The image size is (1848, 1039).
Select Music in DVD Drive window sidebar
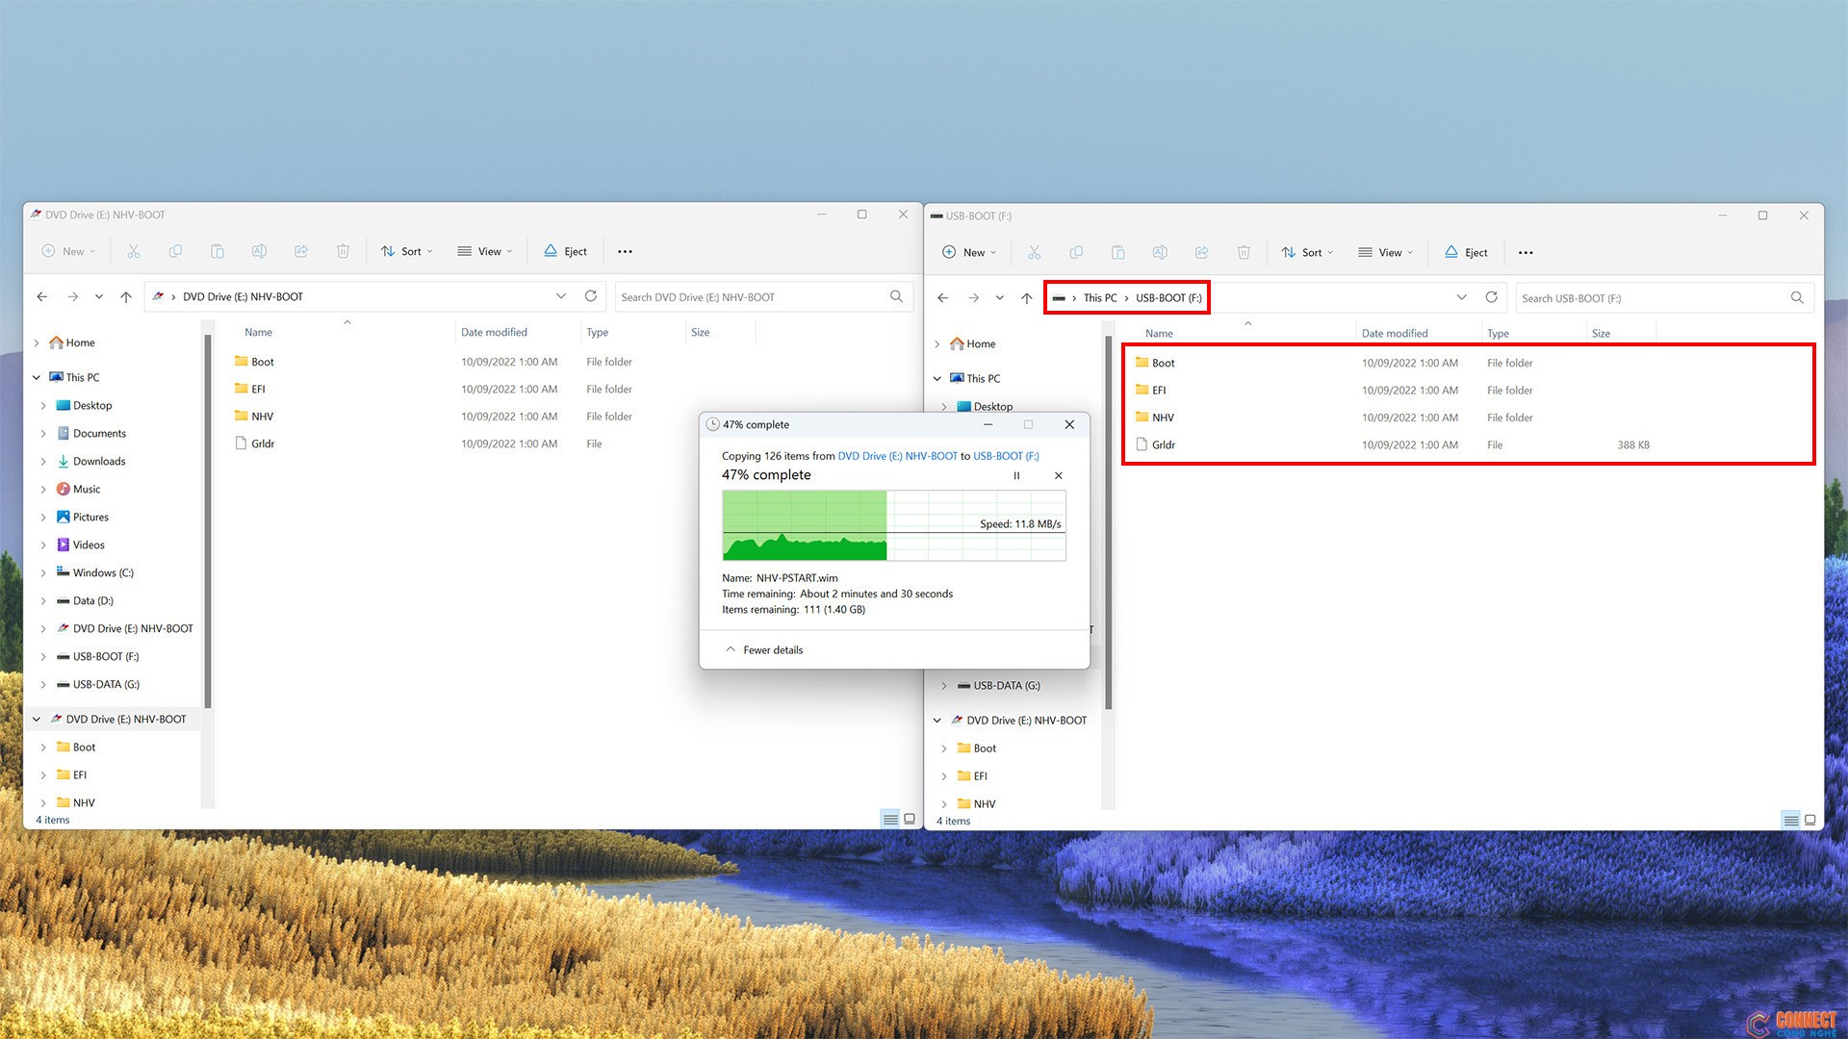pos(86,489)
